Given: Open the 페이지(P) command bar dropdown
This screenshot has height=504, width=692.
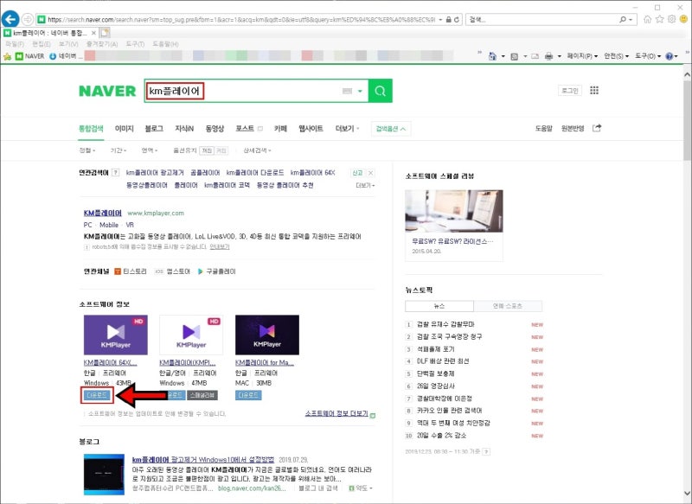Looking at the screenshot, I should [x=582, y=56].
